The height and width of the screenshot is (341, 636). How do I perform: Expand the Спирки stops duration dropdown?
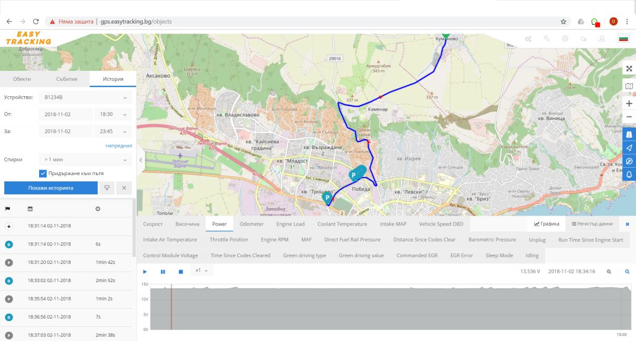coord(84,158)
